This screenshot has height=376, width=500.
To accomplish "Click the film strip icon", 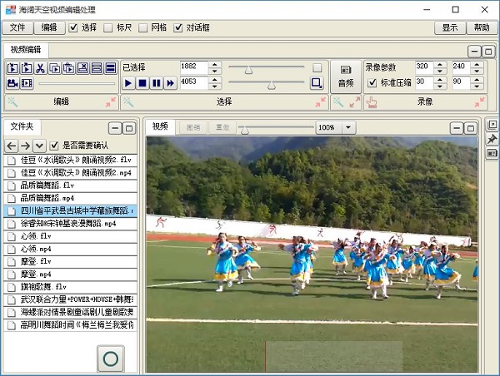I will coord(27,83).
